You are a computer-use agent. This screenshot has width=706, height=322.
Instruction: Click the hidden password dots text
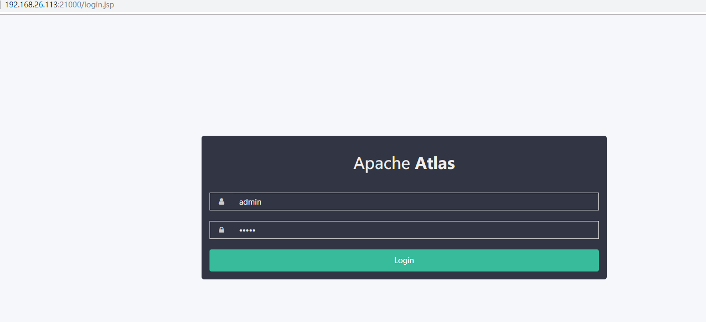point(247,229)
